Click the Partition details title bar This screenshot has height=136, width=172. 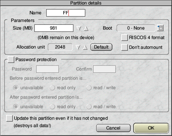click(86, 3)
